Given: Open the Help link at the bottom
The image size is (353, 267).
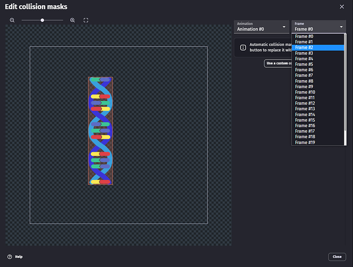Looking at the screenshot, I should point(19,257).
